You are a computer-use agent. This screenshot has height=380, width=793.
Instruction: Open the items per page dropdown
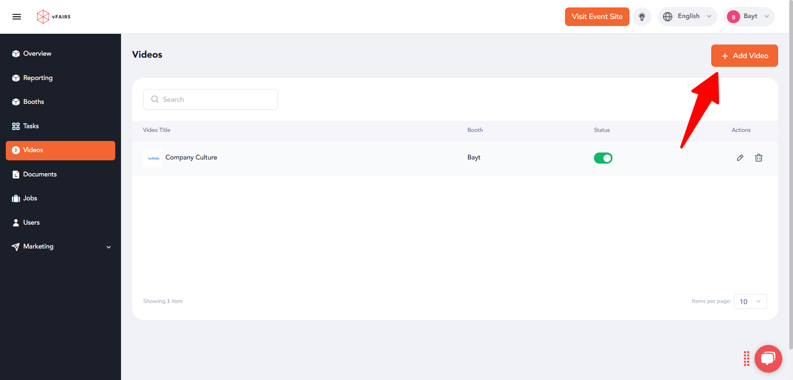coord(750,301)
